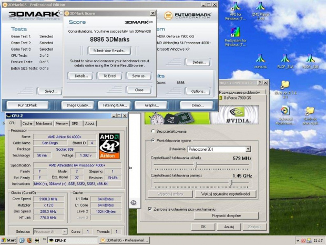Click the Core Speed 3100.0 MHz field
Viewport: 326px width, 245px height.
pos(48,199)
